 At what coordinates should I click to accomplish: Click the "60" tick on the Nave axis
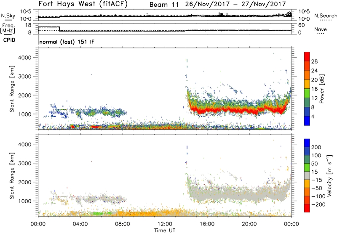[302, 25]
